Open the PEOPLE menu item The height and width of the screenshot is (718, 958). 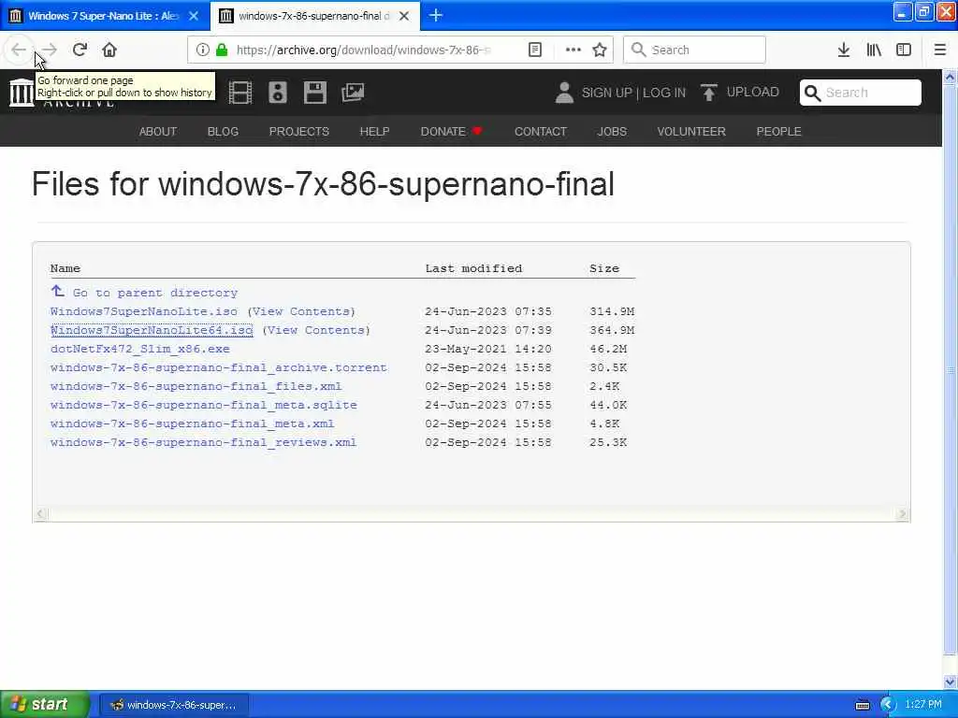[779, 131]
